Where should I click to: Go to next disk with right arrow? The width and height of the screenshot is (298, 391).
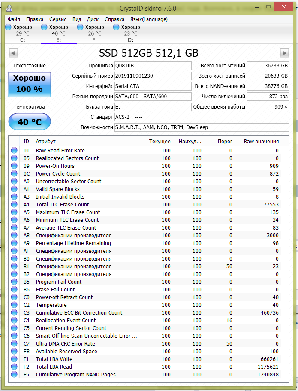click(284, 53)
